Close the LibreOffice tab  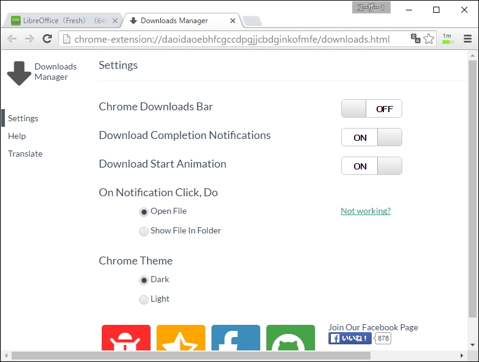tap(115, 21)
